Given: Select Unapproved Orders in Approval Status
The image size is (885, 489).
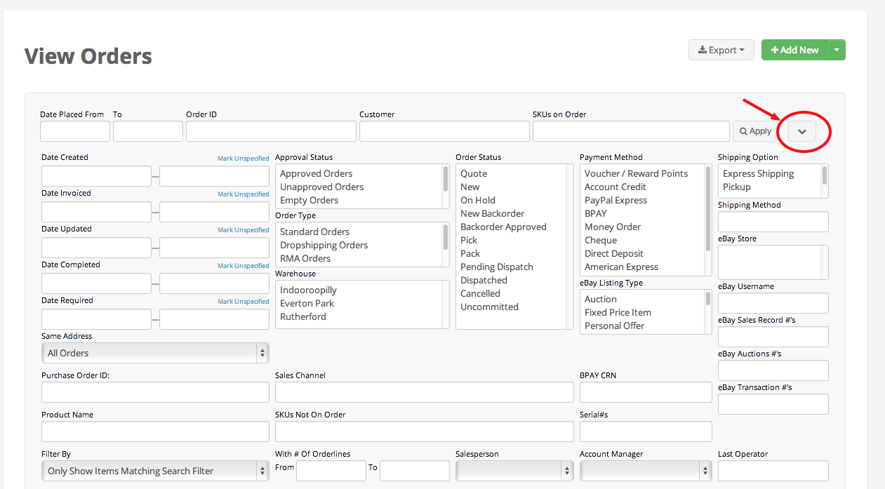Looking at the screenshot, I should pos(321,187).
